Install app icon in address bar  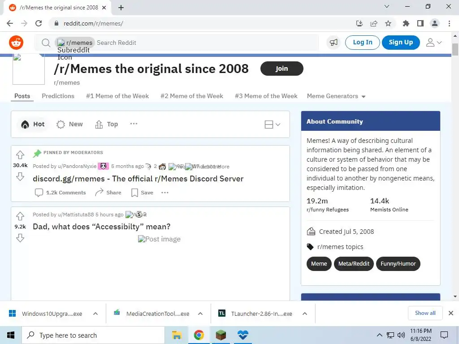359,23
